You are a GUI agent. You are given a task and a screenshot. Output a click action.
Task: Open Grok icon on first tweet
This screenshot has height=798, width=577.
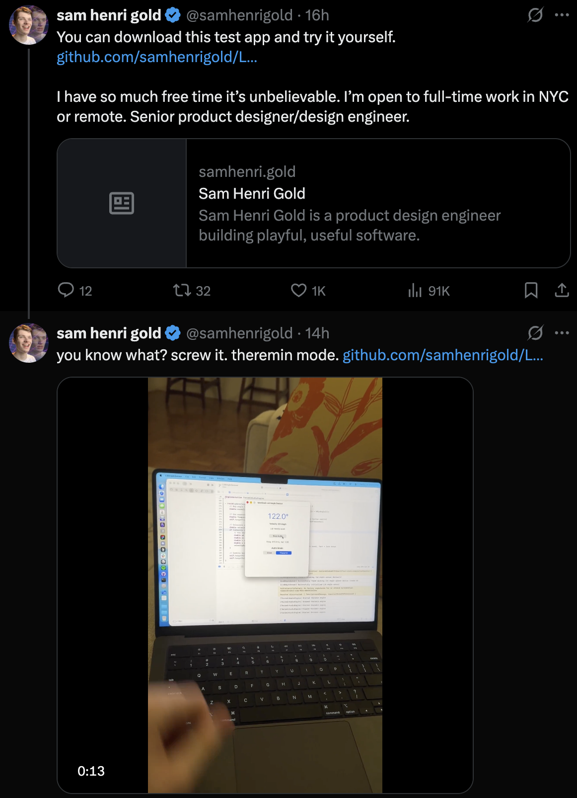tap(535, 15)
